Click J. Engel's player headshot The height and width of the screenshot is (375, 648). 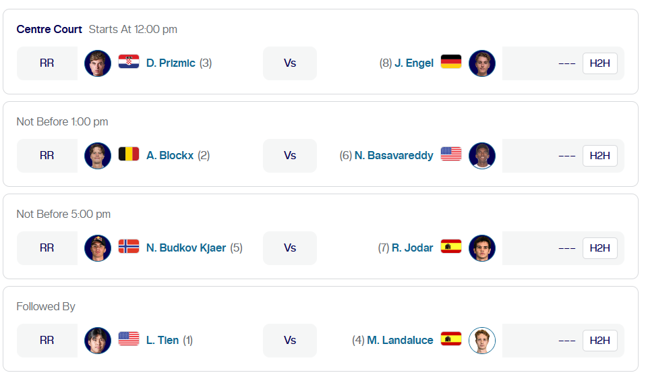[x=482, y=63]
